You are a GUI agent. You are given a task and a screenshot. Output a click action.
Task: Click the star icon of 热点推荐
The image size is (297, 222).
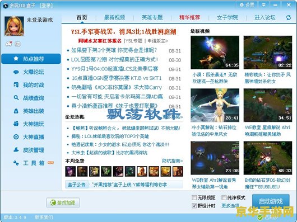pyautogui.click(x=16, y=58)
